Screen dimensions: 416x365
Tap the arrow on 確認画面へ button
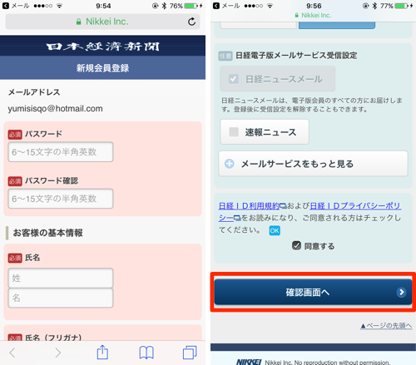coord(401,292)
